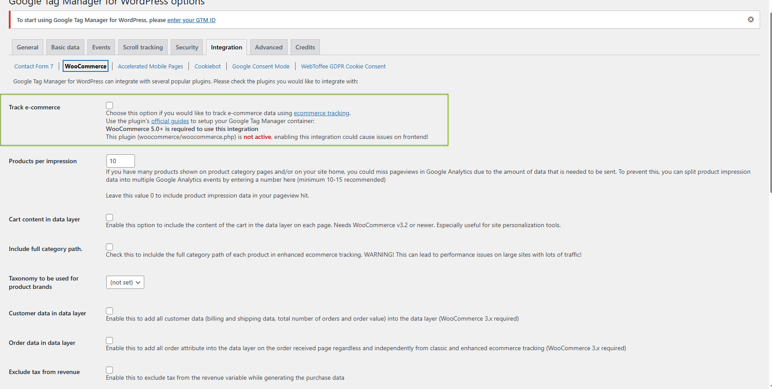Click 'Leave this value 0' help text

pyautogui.click(x=207, y=195)
